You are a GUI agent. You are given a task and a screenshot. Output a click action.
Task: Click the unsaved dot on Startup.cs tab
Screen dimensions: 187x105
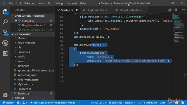point(77,10)
